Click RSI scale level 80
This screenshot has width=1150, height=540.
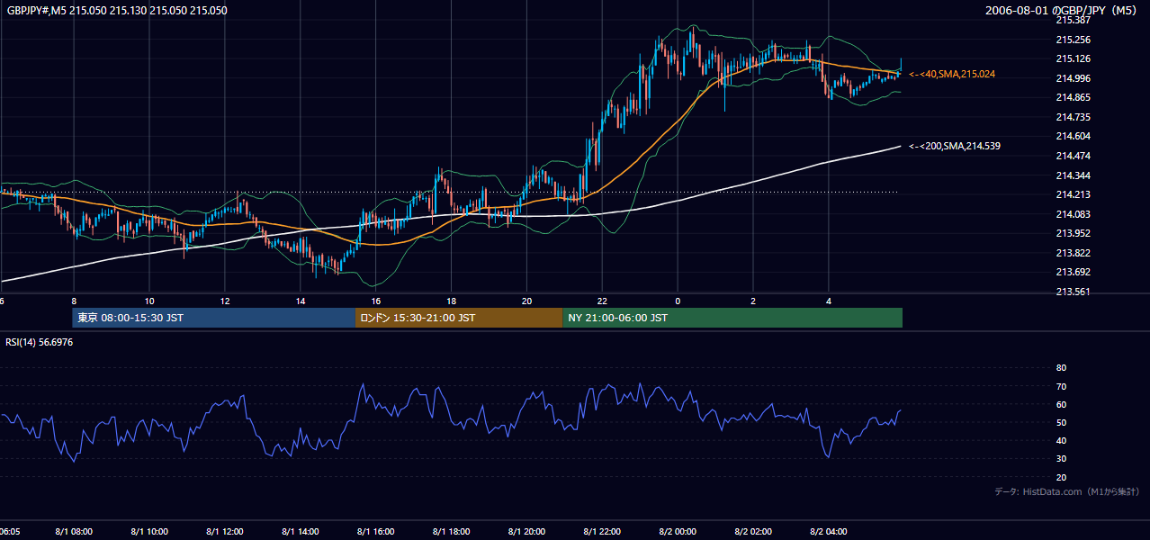coord(1061,368)
